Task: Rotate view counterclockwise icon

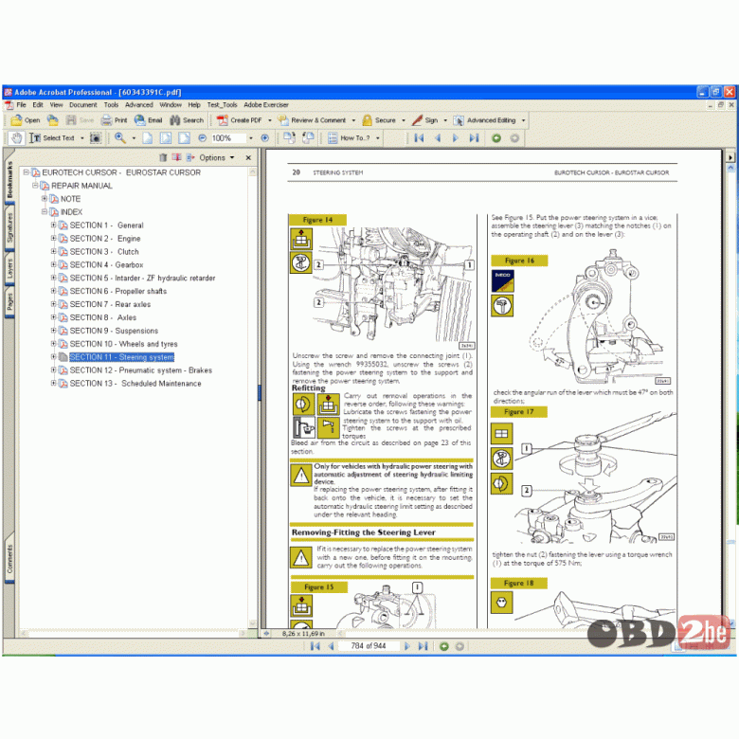Action: pos(308,138)
